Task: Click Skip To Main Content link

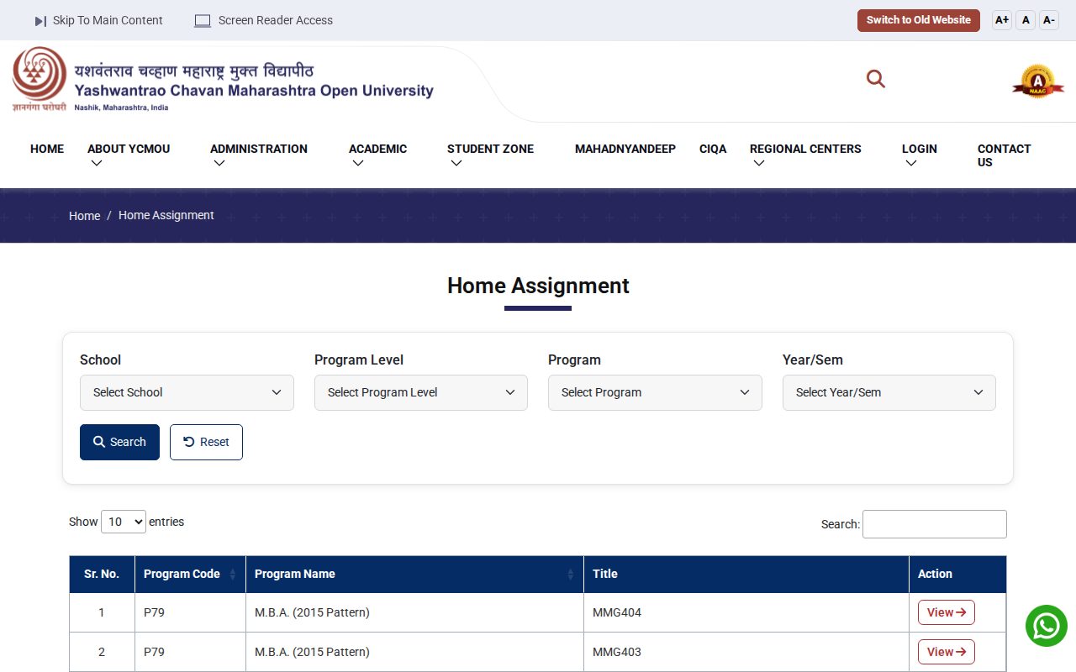Action: [x=108, y=20]
